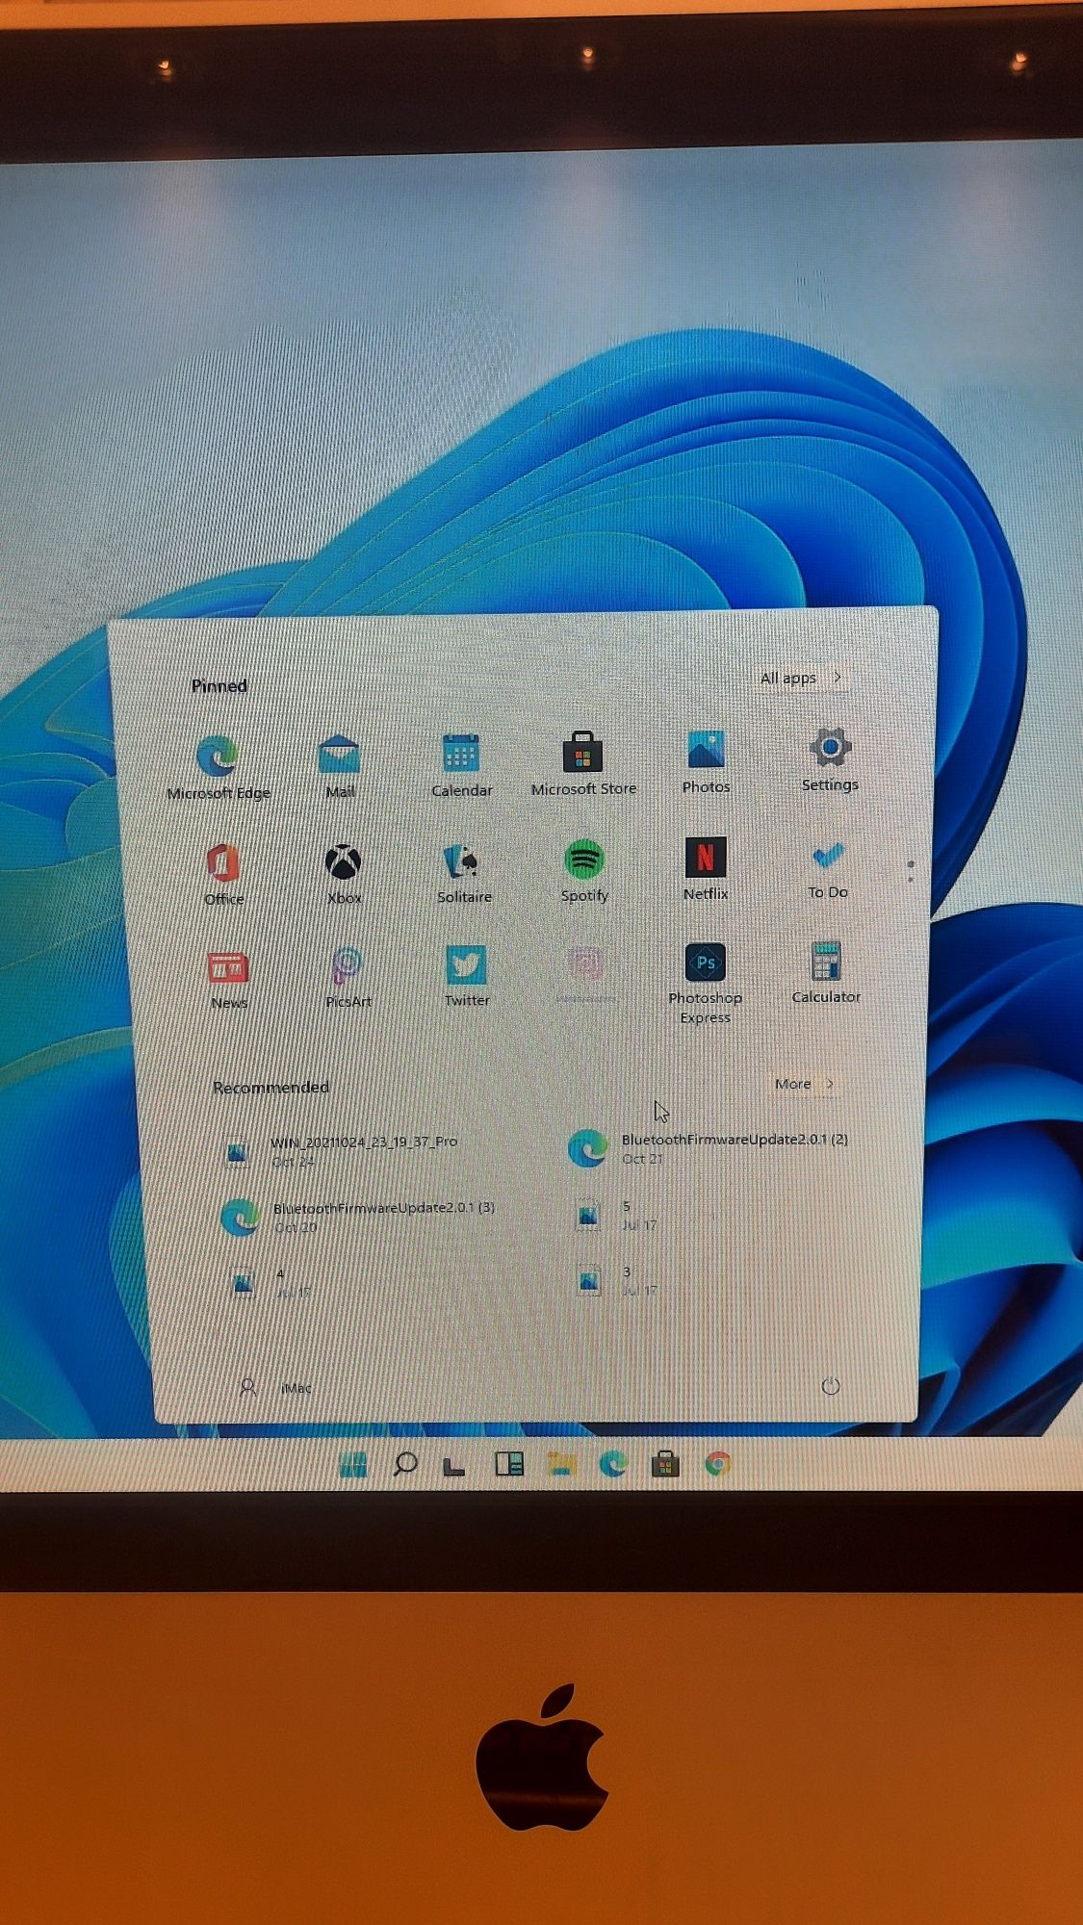Launch PicsArt

pos(348,978)
